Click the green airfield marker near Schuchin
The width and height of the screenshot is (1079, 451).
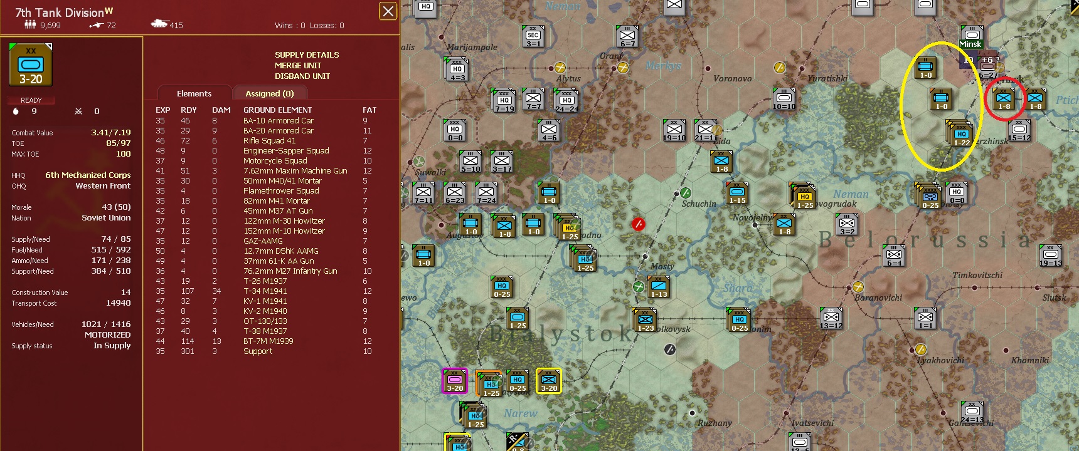686,193
